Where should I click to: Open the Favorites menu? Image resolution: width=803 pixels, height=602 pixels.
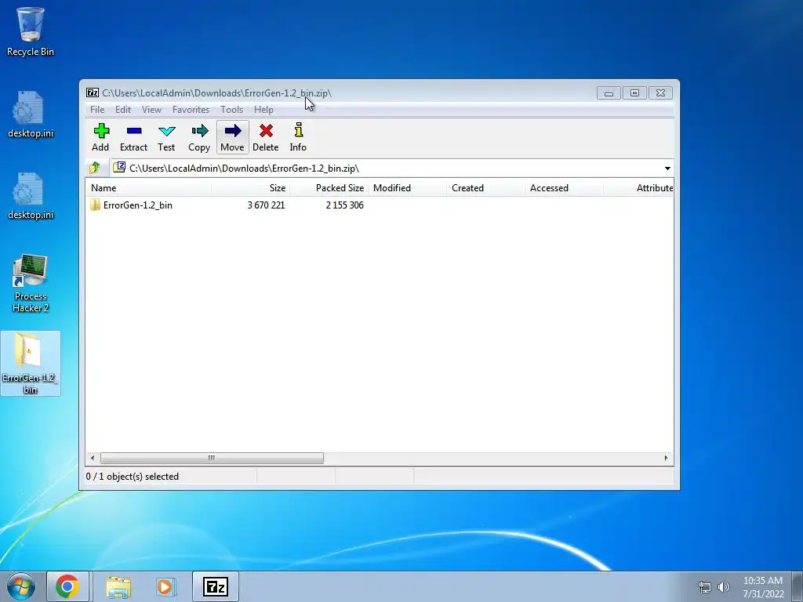point(191,110)
